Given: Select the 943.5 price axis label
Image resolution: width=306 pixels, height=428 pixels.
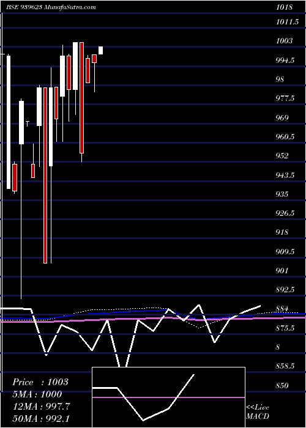Looking at the screenshot, I should (285, 175).
